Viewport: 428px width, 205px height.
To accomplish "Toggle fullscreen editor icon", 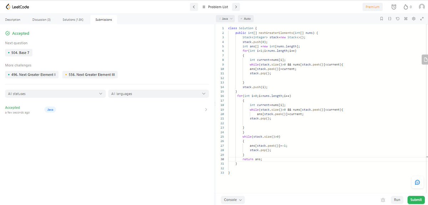I will [422, 18].
